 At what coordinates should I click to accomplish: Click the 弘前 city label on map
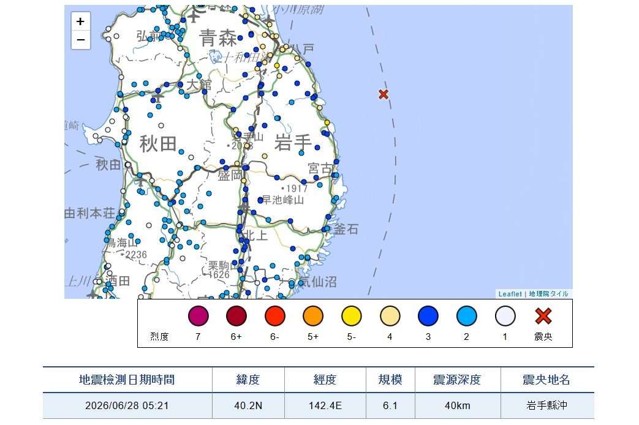(148, 36)
